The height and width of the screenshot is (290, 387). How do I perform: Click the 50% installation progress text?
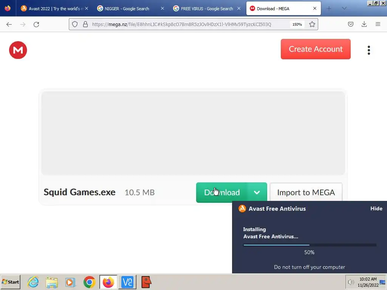pos(309,252)
